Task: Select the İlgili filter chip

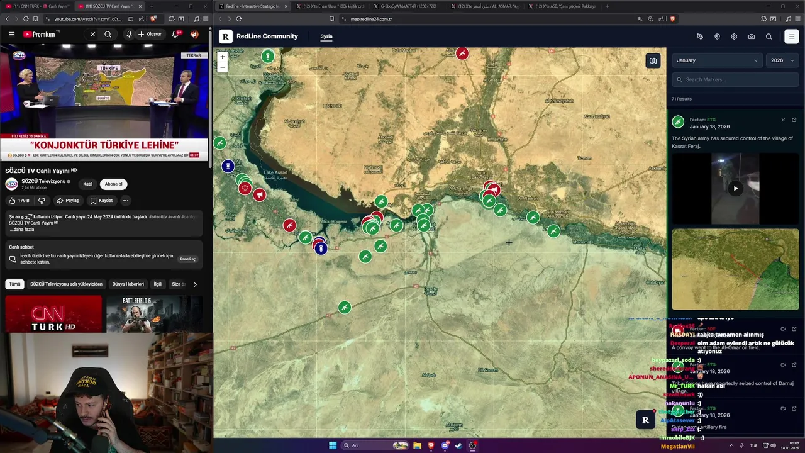Action: [x=158, y=284]
